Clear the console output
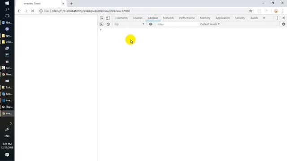287x161 pixels. [108, 24]
